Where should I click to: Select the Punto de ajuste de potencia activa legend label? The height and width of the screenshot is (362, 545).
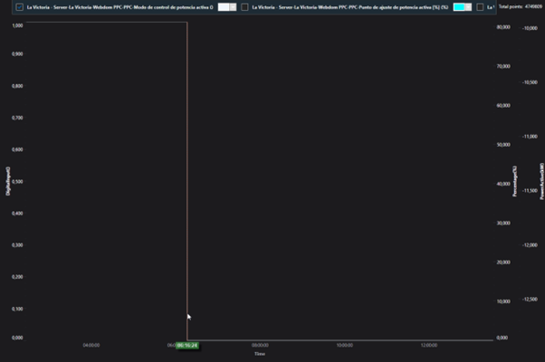[x=349, y=7]
